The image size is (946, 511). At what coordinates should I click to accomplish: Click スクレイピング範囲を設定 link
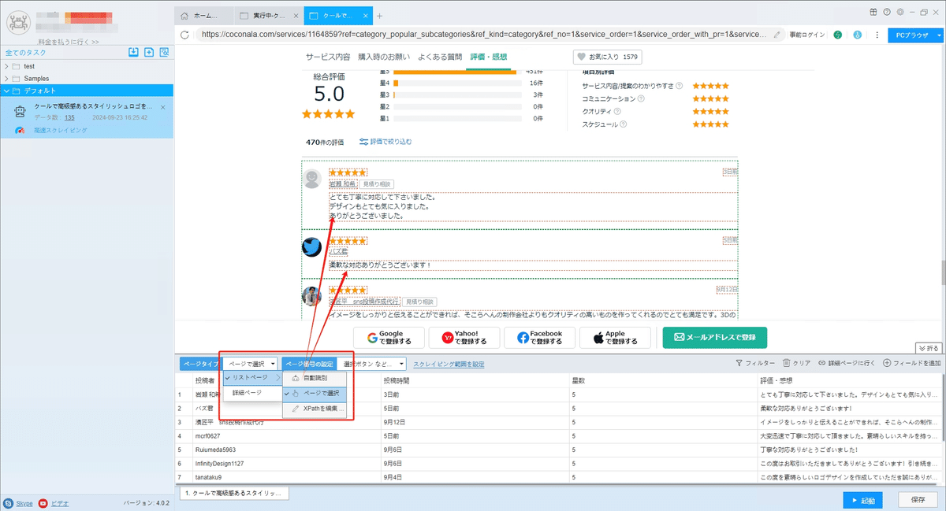tap(449, 365)
